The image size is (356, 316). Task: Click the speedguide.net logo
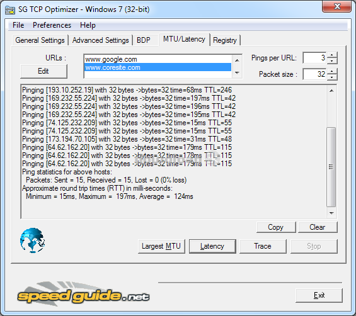(83, 294)
